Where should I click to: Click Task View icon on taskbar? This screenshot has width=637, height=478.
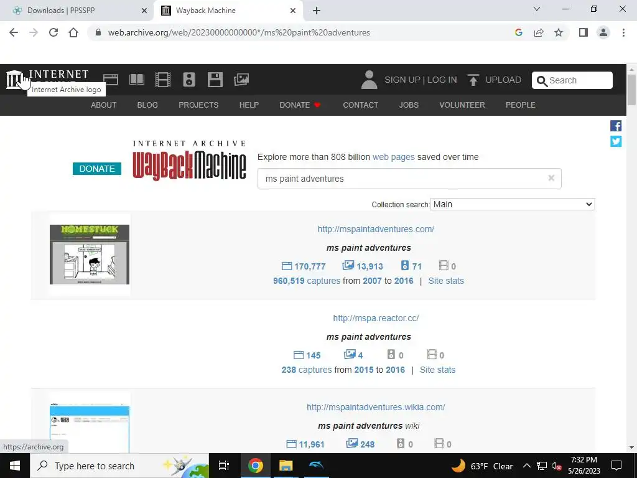[224, 466]
